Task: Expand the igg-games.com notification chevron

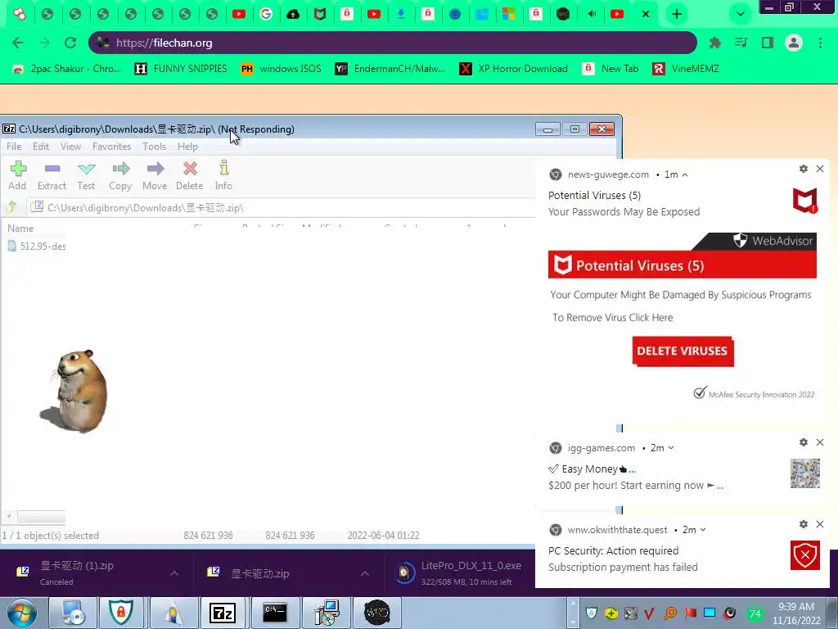Action: tap(671, 448)
